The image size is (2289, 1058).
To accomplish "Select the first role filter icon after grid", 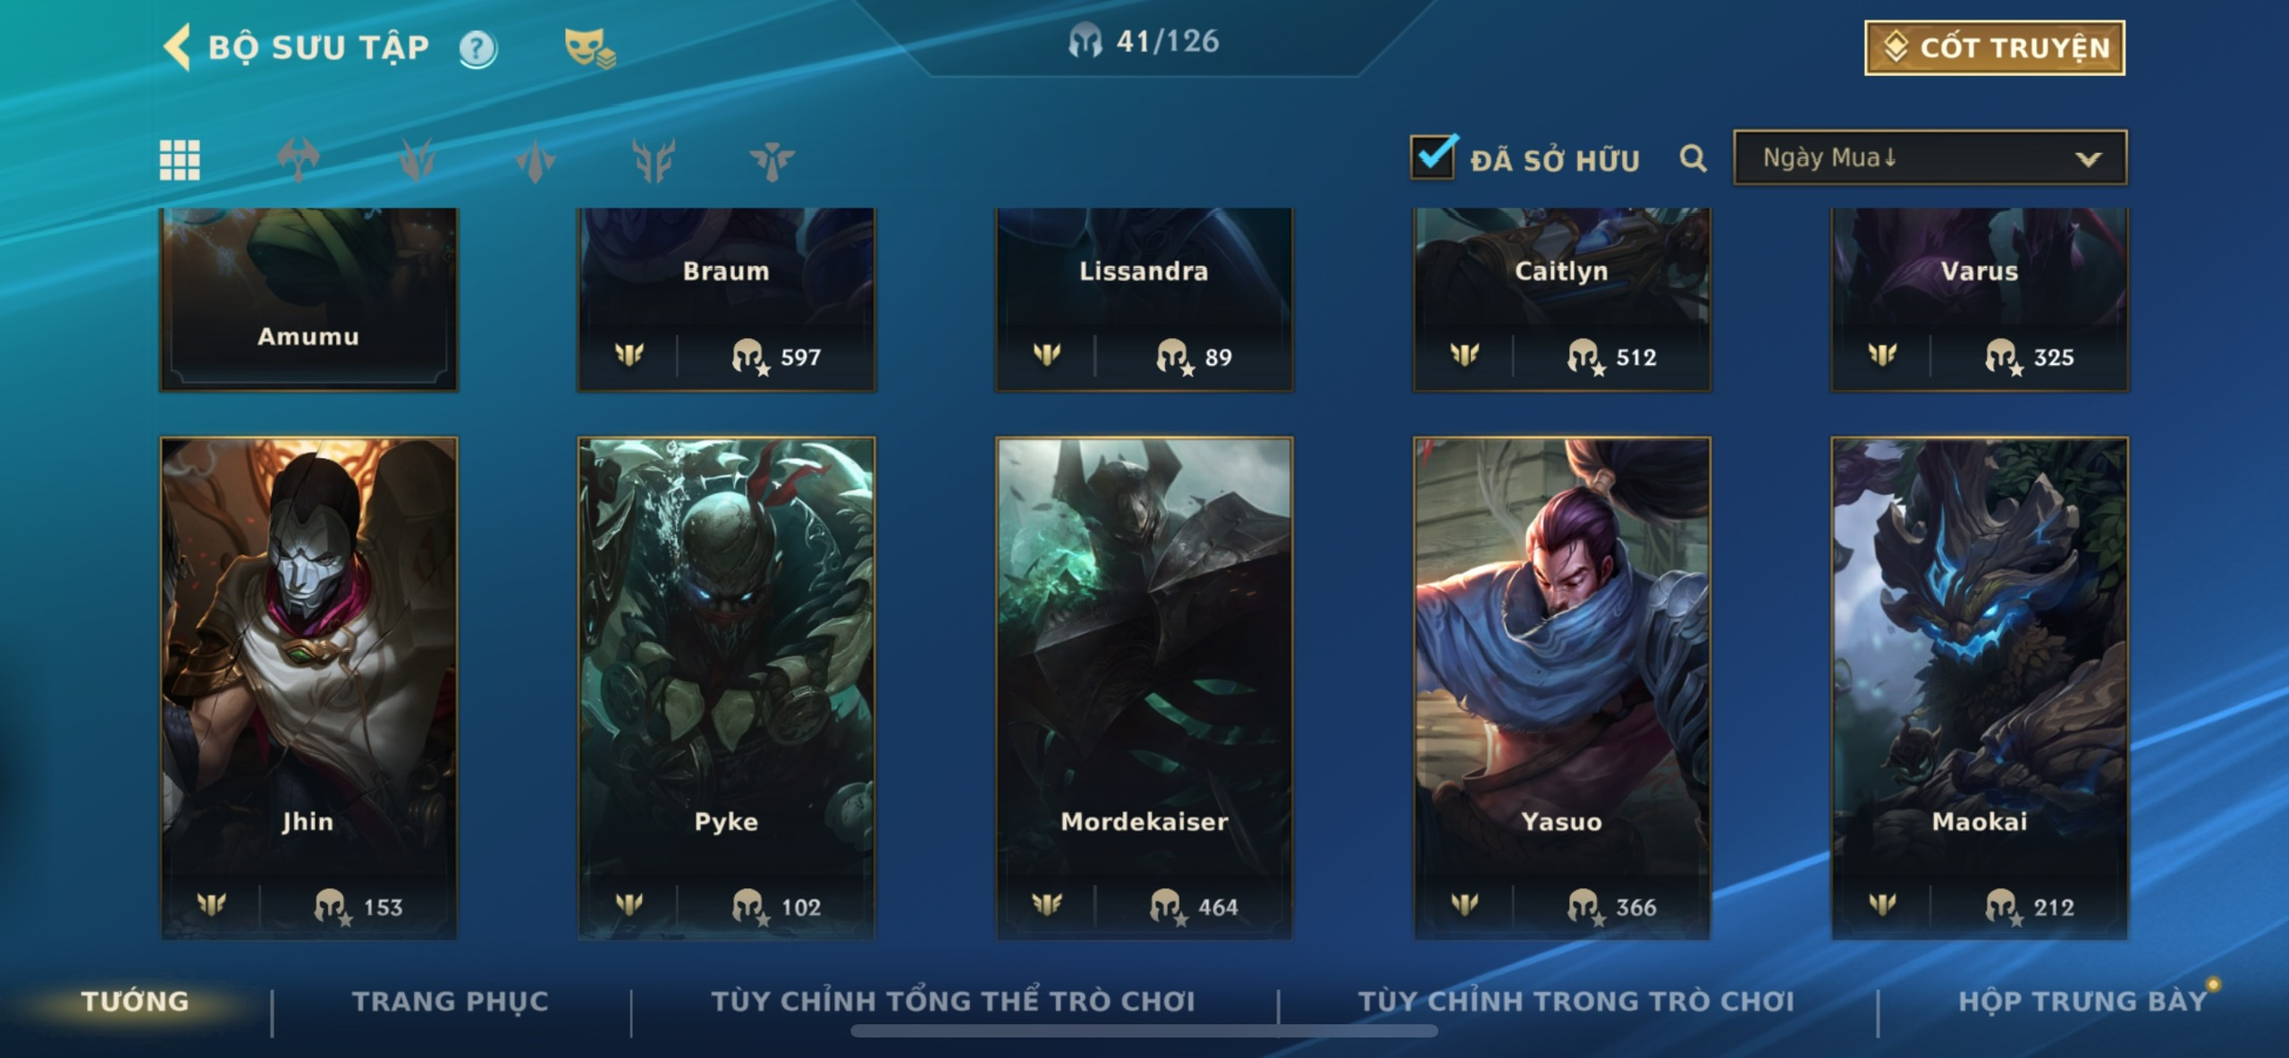I will tap(298, 160).
